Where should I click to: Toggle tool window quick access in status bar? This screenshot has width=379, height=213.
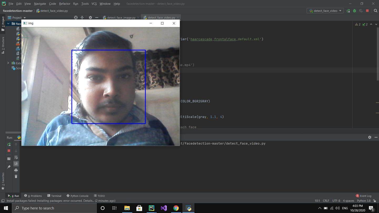[x=3, y=201]
